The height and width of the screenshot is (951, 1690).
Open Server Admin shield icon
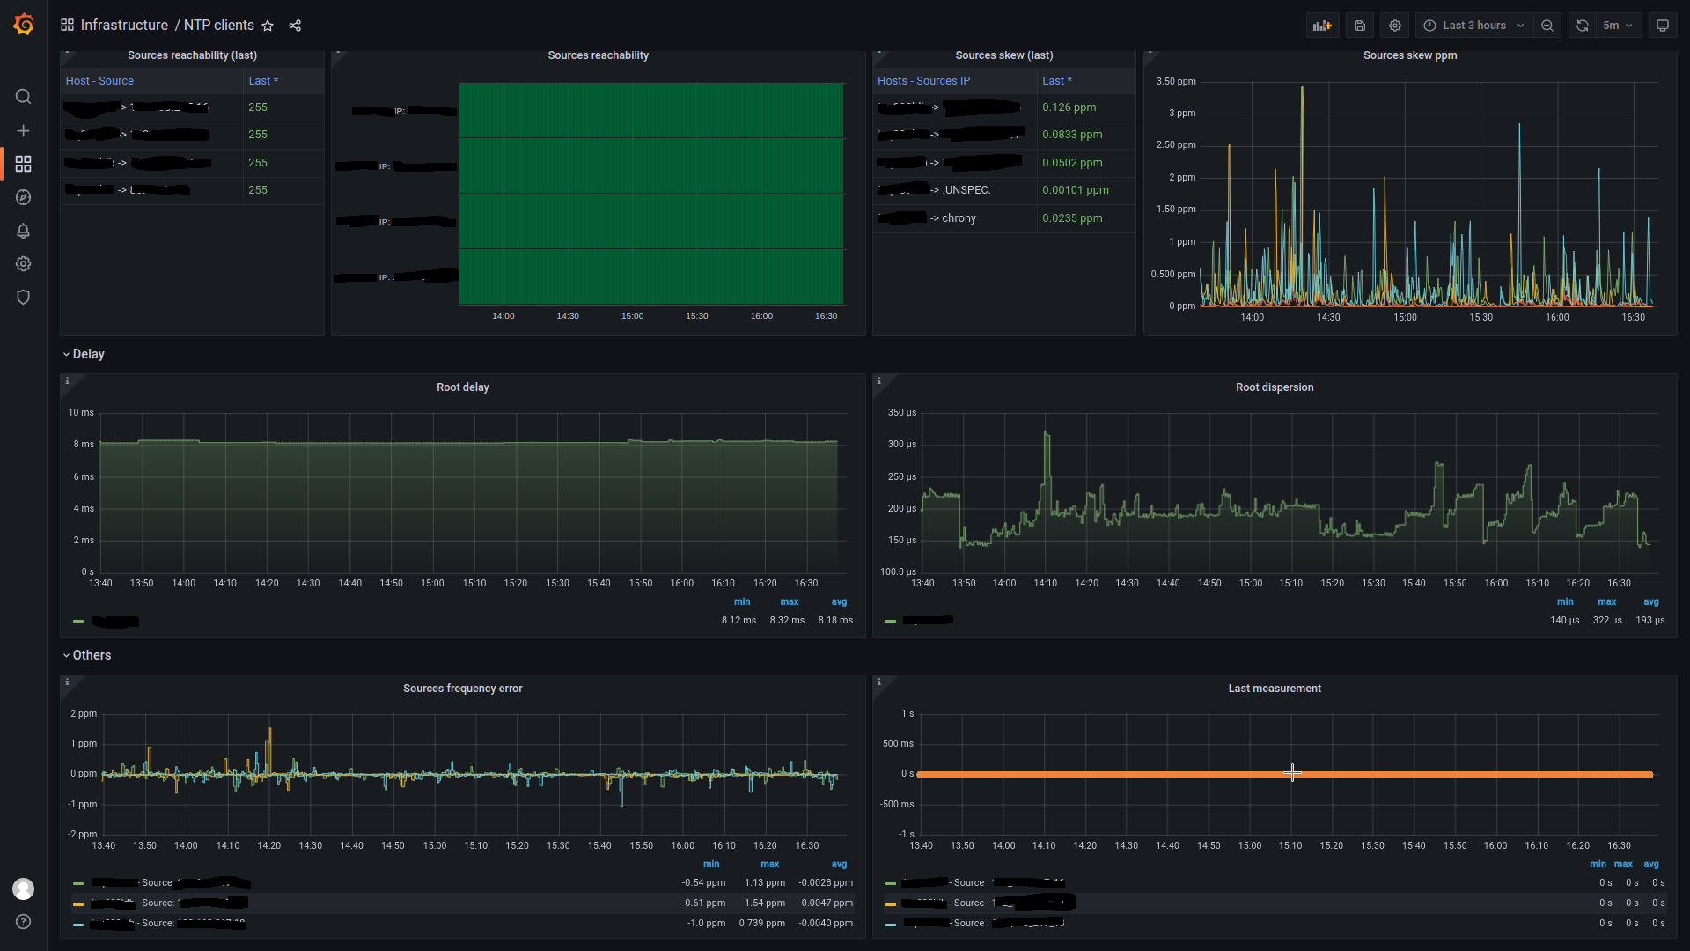tap(24, 298)
